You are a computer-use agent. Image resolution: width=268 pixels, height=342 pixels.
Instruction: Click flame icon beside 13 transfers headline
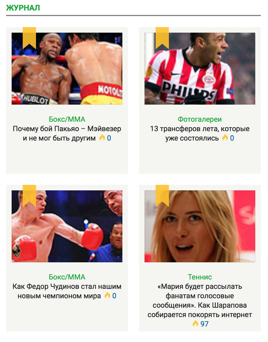[x=225, y=138]
